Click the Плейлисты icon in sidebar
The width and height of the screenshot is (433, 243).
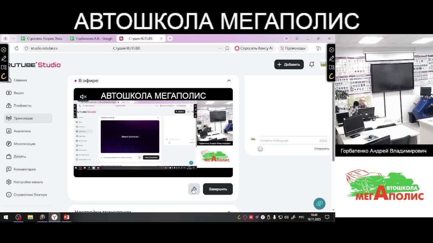pyautogui.click(x=9, y=106)
